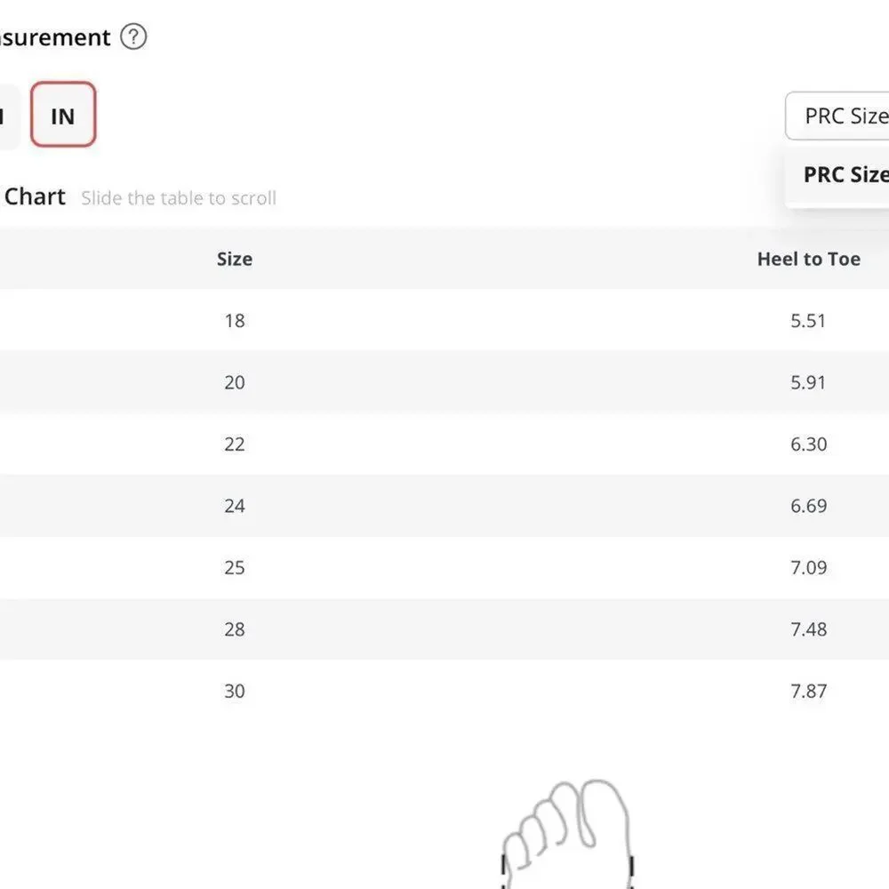Image resolution: width=889 pixels, height=889 pixels.
Task: Click the 'Slide the table to scroll' hint
Action: click(179, 198)
